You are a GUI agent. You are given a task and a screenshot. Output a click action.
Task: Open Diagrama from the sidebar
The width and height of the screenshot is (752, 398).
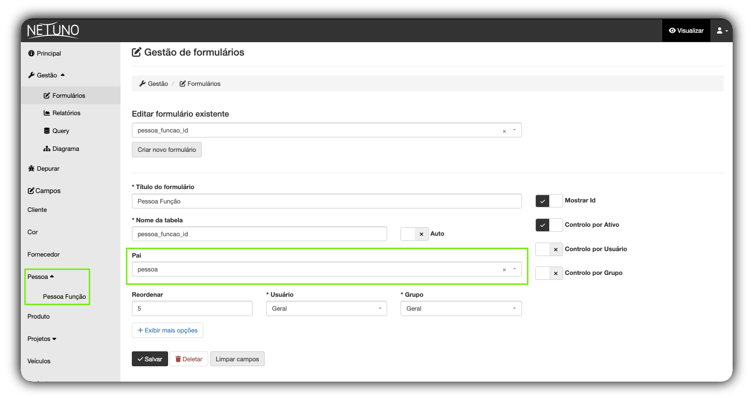(x=61, y=149)
